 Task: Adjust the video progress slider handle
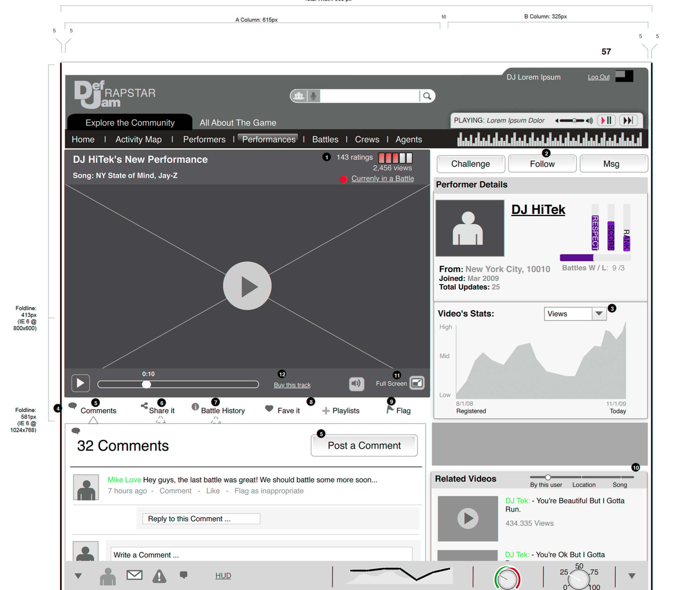pos(146,384)
